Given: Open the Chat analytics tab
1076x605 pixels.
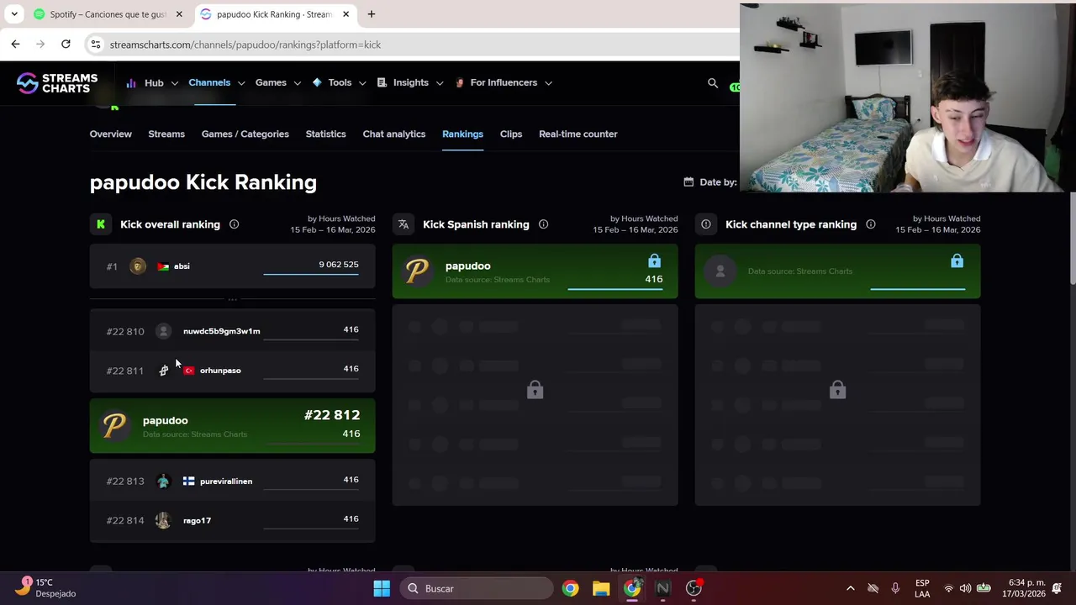Looking at the screenshot, I should pos(393,134).
